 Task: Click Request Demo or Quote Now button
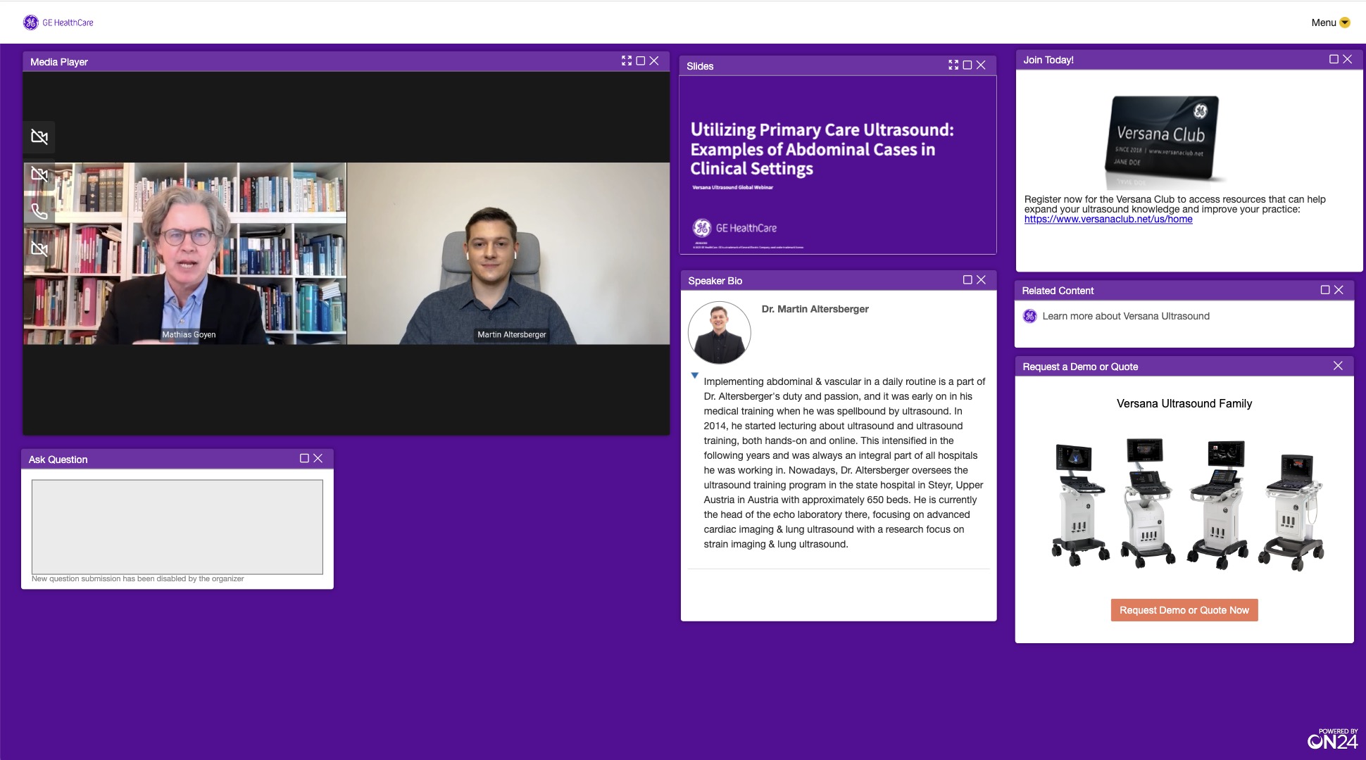[x=1184, y=610]
